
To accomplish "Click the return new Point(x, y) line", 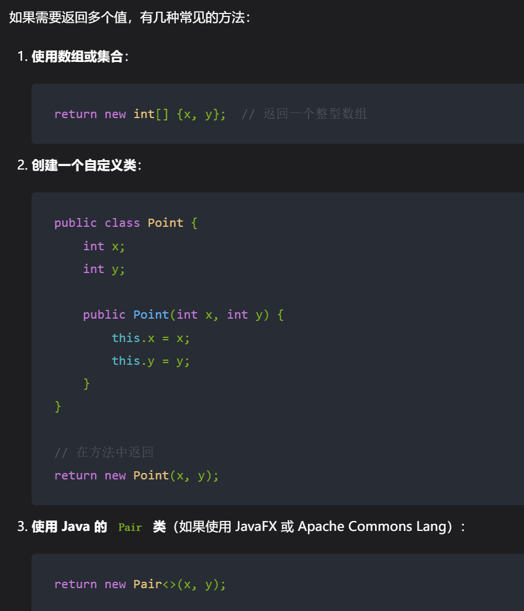I will click(136, 475).
